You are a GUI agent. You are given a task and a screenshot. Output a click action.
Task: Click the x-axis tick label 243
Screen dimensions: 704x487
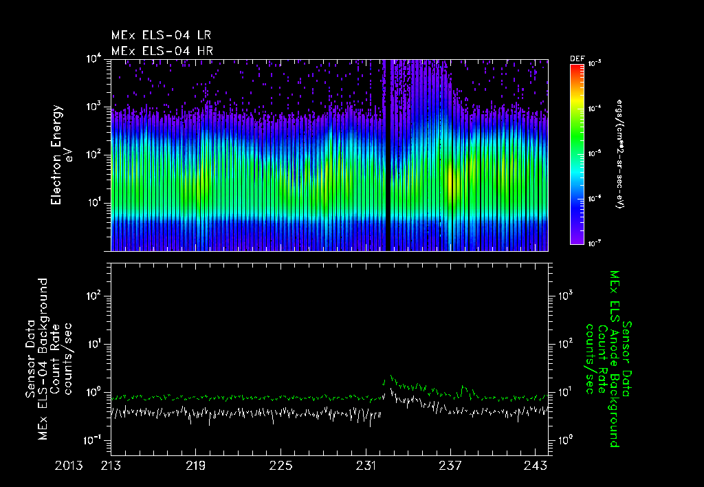point(536,466)
